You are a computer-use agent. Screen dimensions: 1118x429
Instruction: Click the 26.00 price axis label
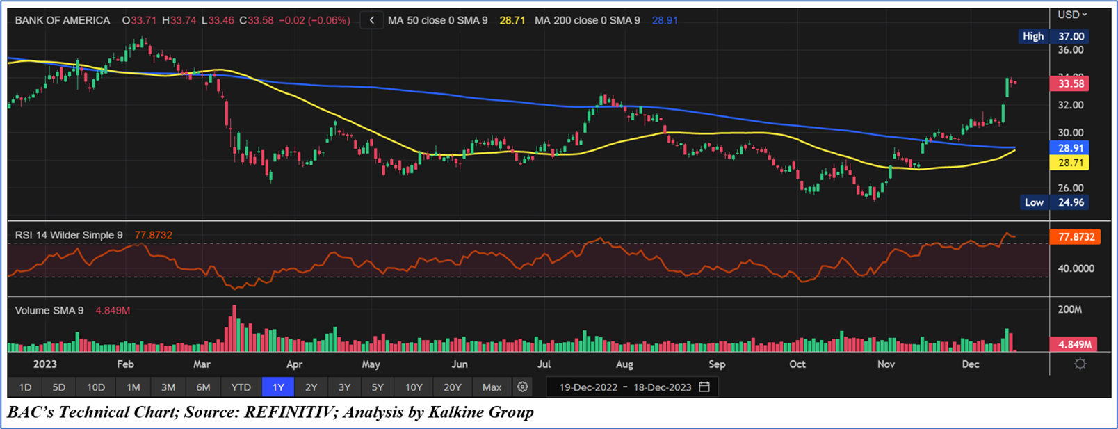click(1071, 188)
